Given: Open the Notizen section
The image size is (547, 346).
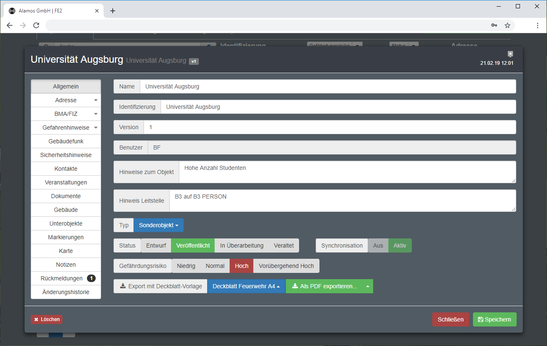Looking at the screenshot, I should (66, 265).
